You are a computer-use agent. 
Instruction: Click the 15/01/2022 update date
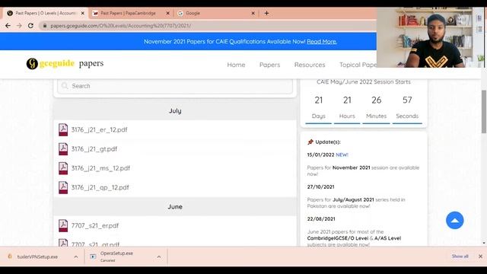pyautogui.click(x=320, y=155)
